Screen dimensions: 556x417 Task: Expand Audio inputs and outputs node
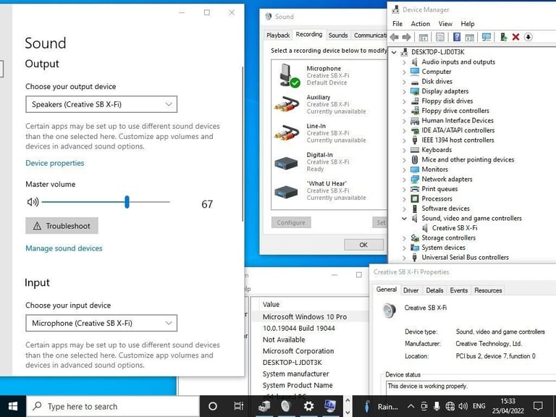404,62
